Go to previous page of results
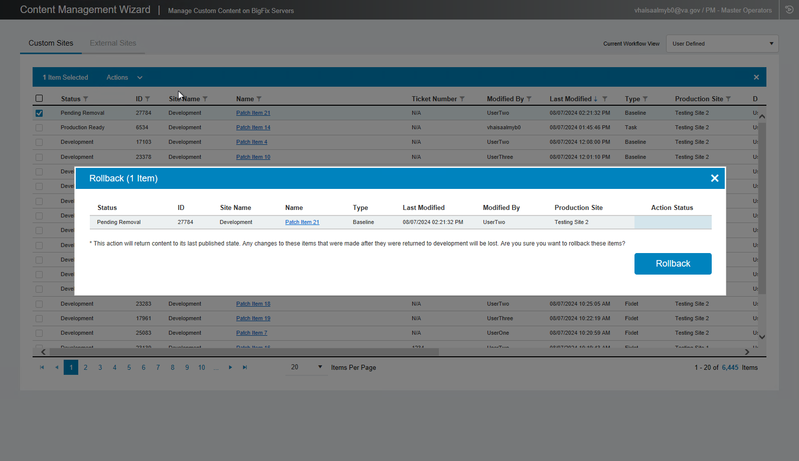 (x=57, y=367)
